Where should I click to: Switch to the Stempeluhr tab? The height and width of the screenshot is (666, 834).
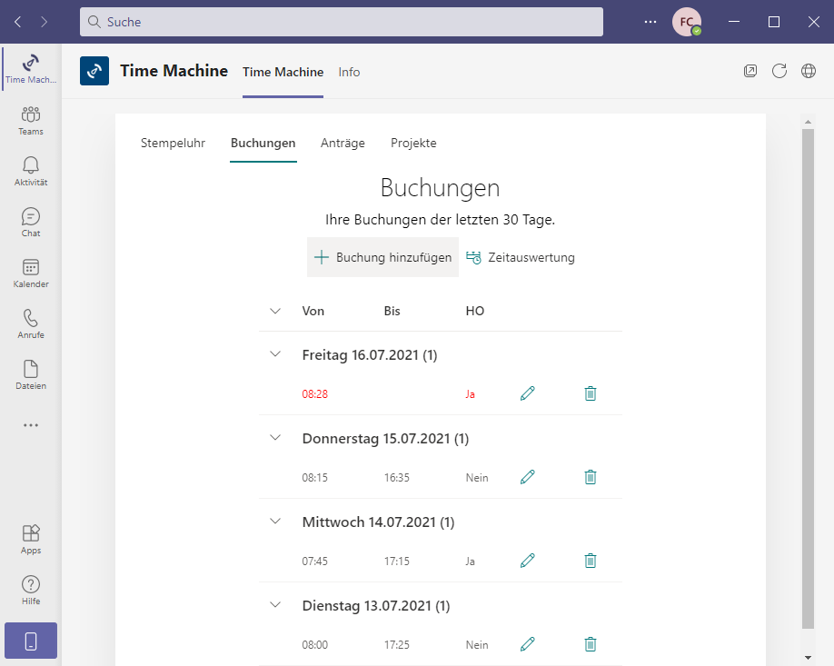[173, 143]
